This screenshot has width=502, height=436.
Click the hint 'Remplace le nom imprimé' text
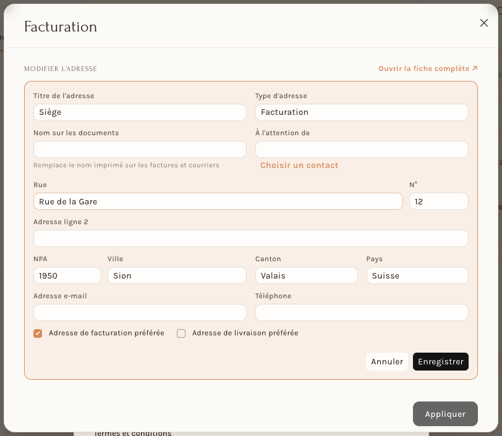tap(126, 165)
